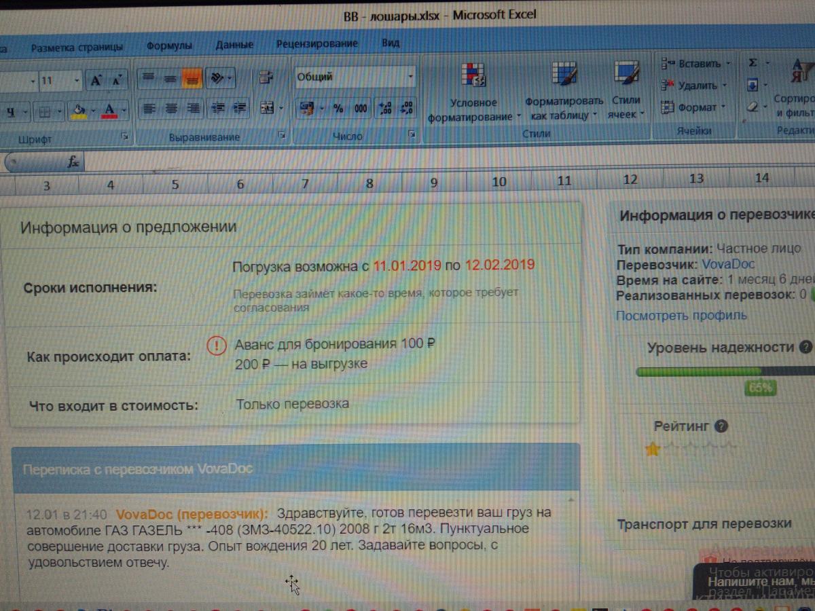Apply percent style to cells
Screen dimensions: 815x611
[x=339, y=109]
